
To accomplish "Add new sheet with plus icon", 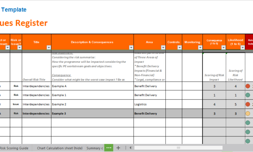I will (x=118, y=148).
